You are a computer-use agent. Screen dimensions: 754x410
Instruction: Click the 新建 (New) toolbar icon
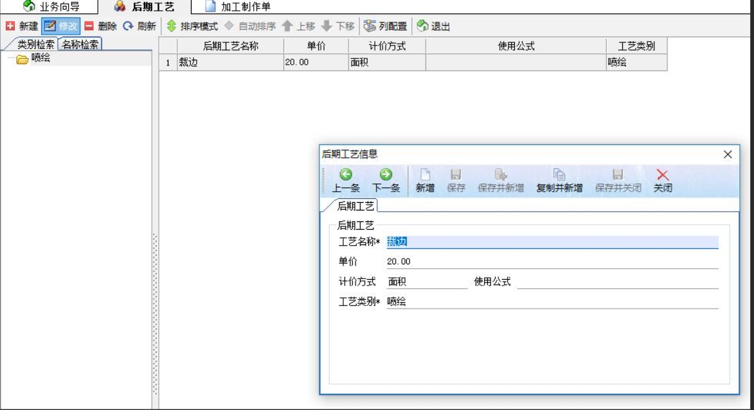(x=10, y=26)
